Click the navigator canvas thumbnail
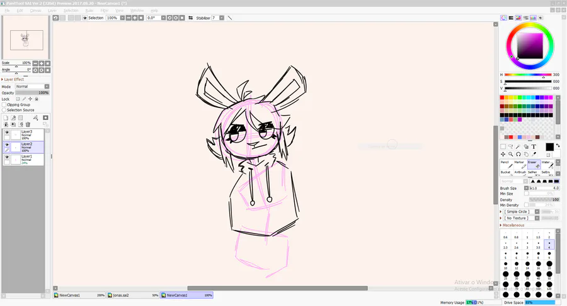 tap(25, 37)
